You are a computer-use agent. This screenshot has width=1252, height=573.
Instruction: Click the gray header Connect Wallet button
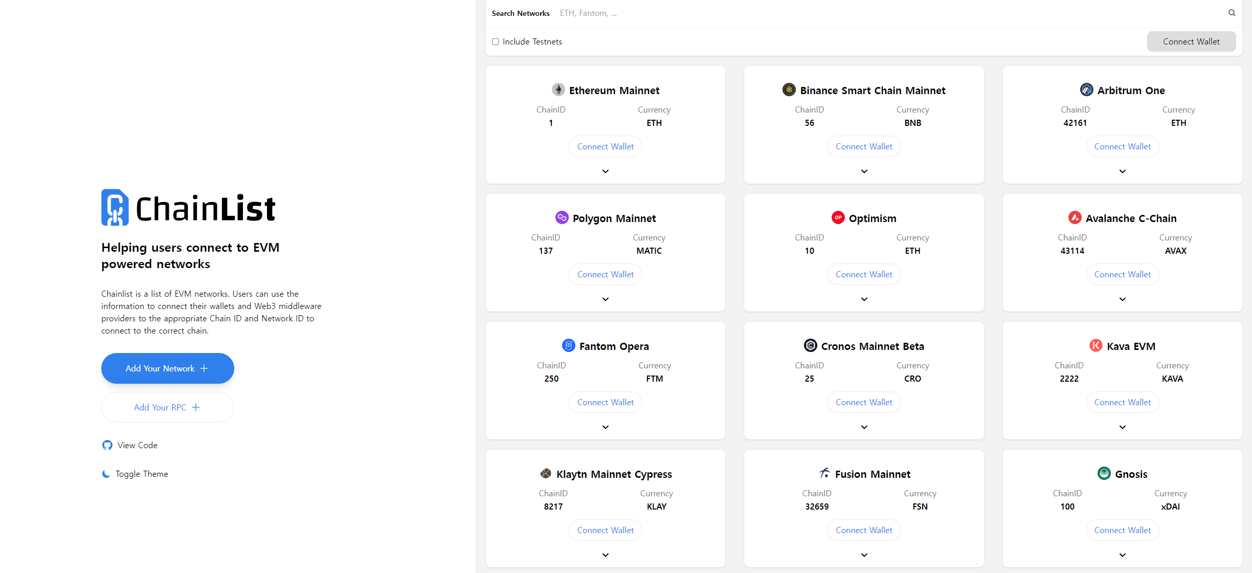[x=1192, y=41]
